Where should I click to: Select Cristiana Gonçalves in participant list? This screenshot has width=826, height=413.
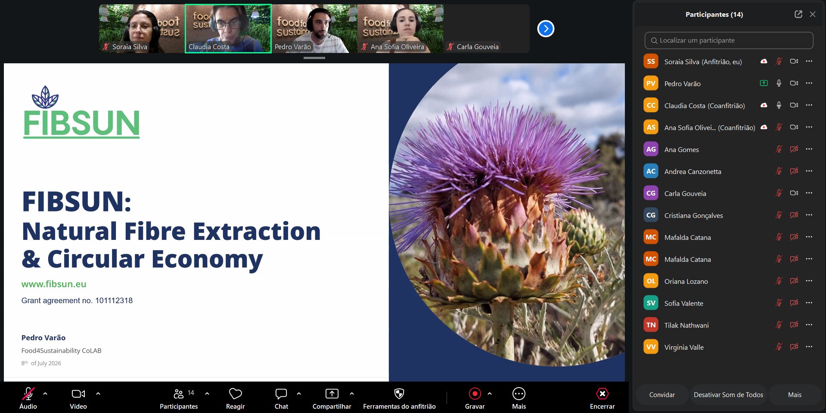tap(729, 215)
